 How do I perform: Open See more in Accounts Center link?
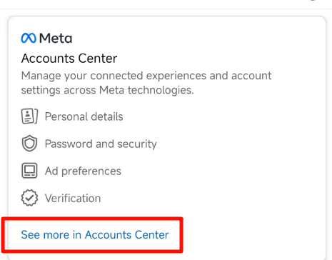point(95,235)
